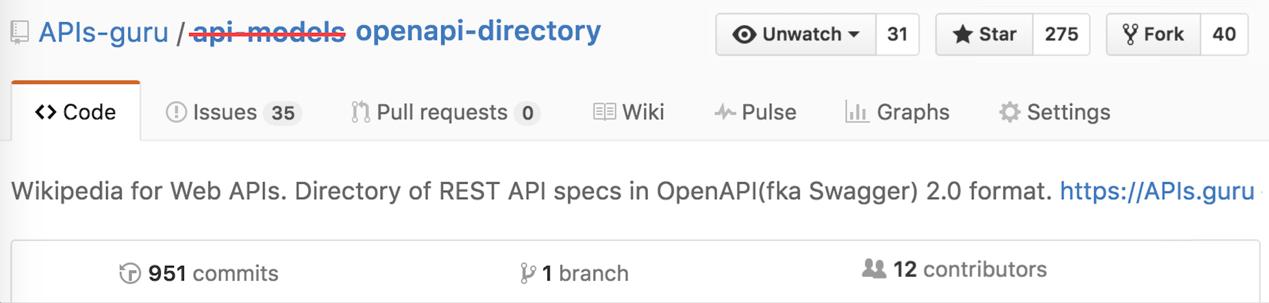Click the star icon on Star button

(962, 34)
